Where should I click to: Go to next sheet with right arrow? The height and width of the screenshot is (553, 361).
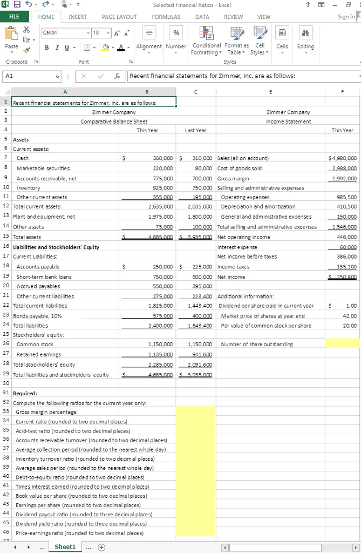tap(28, 548)
